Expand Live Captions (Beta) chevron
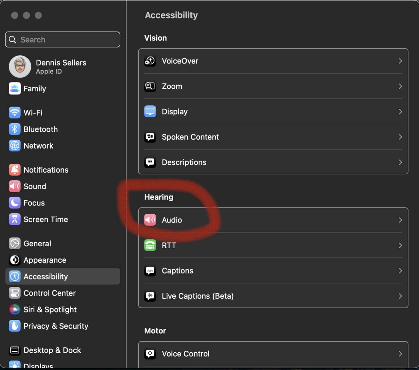The width and height of the screenshot is (419, 370). coord(400,296)
